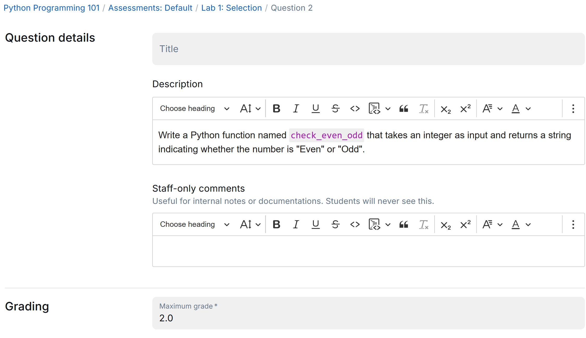The image size is (586, 338).
Task: Insert code block in Staff-only comments editor
Action: [x=374, y=224]
